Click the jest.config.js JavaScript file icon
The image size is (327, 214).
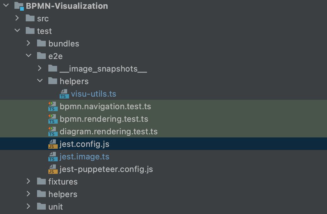(x=53, y=144)
